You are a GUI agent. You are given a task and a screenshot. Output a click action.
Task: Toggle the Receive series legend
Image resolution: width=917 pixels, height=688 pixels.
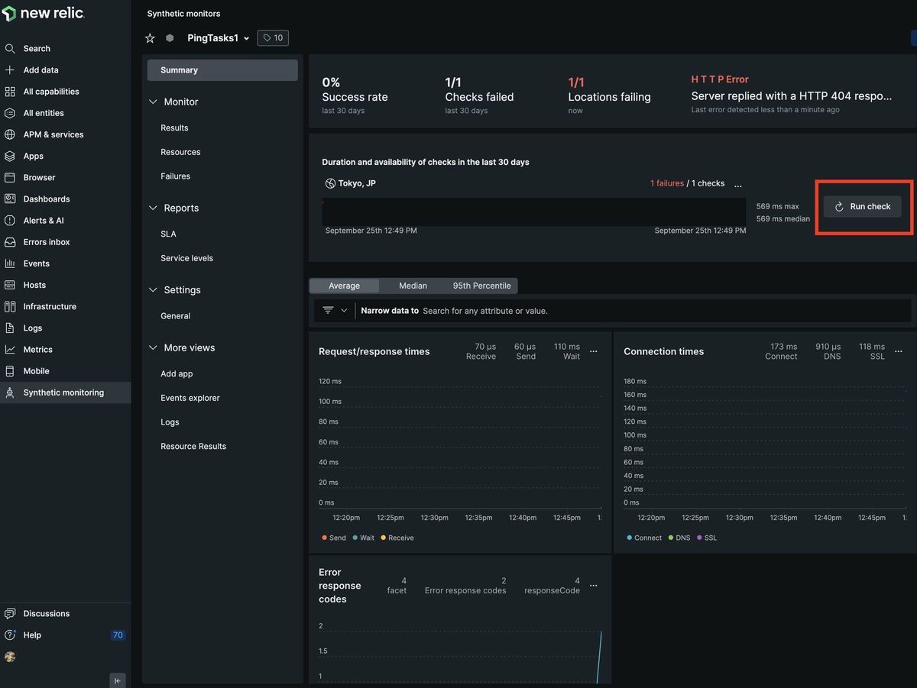(397, 538)
